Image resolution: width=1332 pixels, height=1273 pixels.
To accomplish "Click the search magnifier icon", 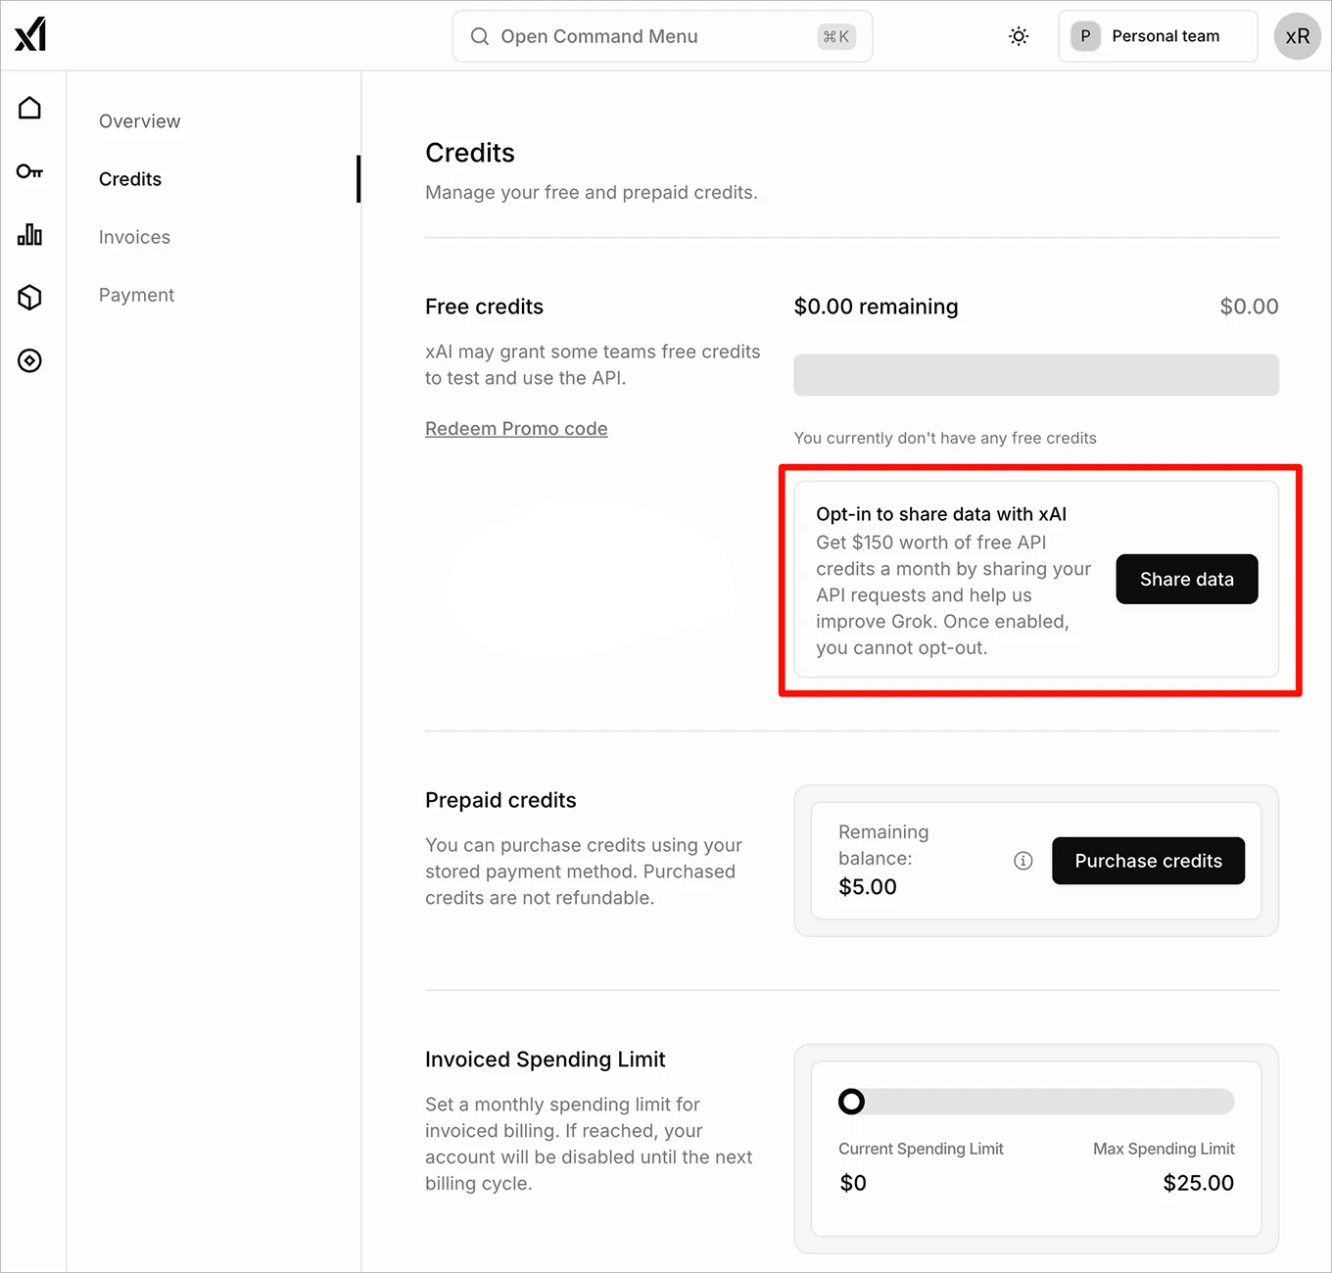I will (480, 36).
